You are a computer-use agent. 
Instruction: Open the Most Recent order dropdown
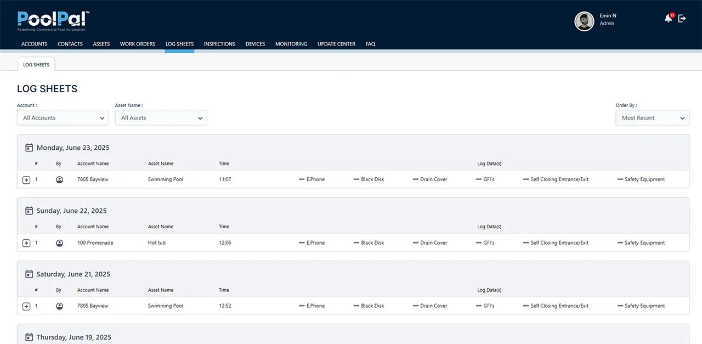point(652,118)
